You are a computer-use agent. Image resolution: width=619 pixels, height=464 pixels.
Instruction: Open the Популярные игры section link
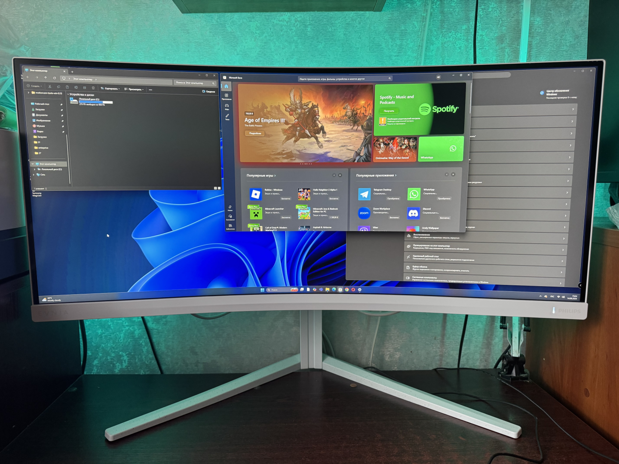click(261, 175)
